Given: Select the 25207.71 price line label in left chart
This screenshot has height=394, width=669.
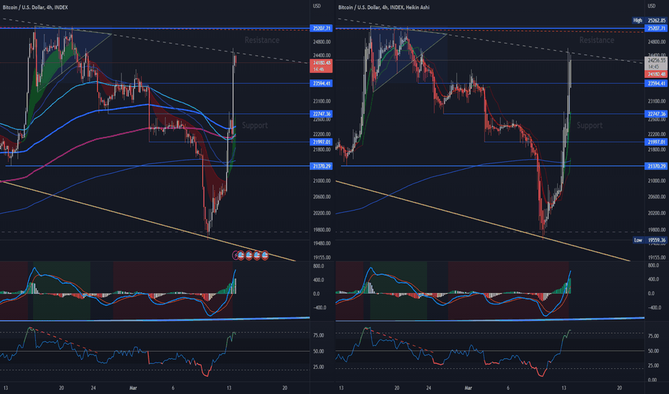Looking at the screenshot, I should (322, 28).
